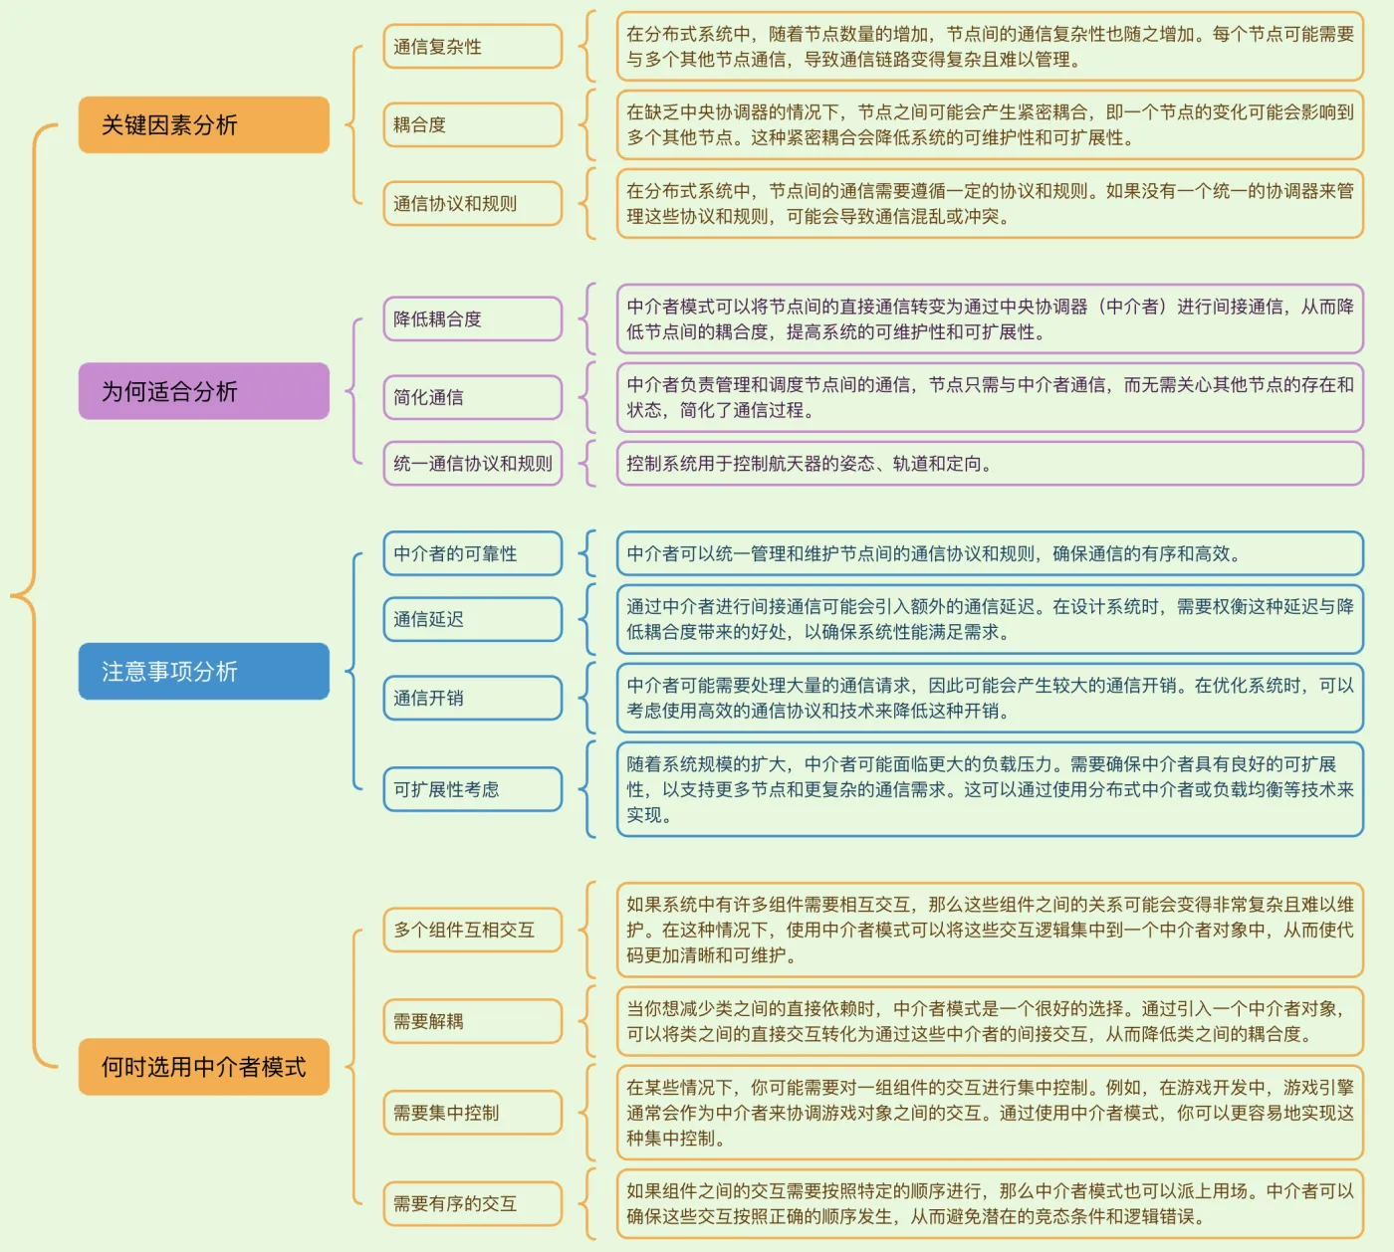Image resolution: width=1394 pixels, height=1252 pixels.
Task: Click the note starting 中介者可能需要处理大量的通信请求
Action: (x=990, y=698)
